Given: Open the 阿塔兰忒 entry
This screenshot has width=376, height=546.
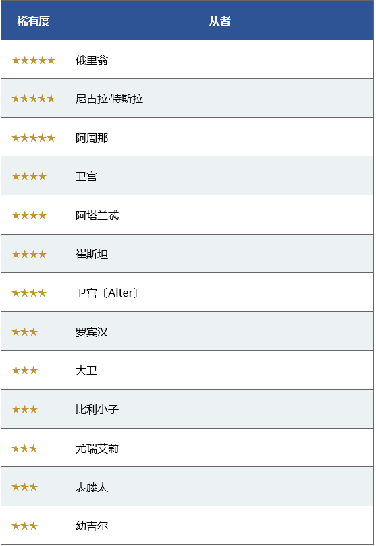Looking at the screenshot, I should coord(97,216).
